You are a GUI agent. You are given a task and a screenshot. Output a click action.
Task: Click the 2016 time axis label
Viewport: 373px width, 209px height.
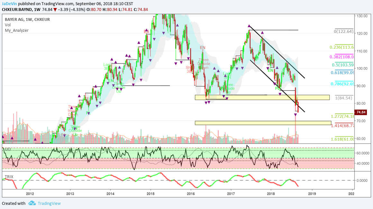click(x=191, y=194)
